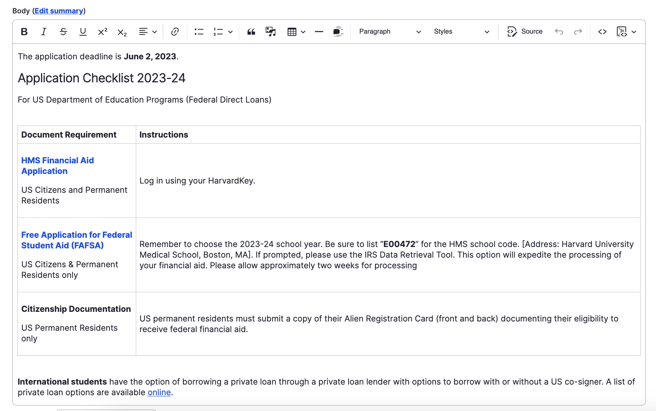Image resolution: width=656 pixels, height=411 pixels.
Task: Redo the last edit
Action: tap(578, 32)
